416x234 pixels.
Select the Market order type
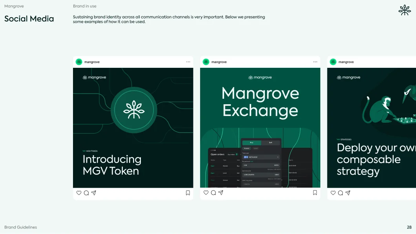tap(247, 148)
